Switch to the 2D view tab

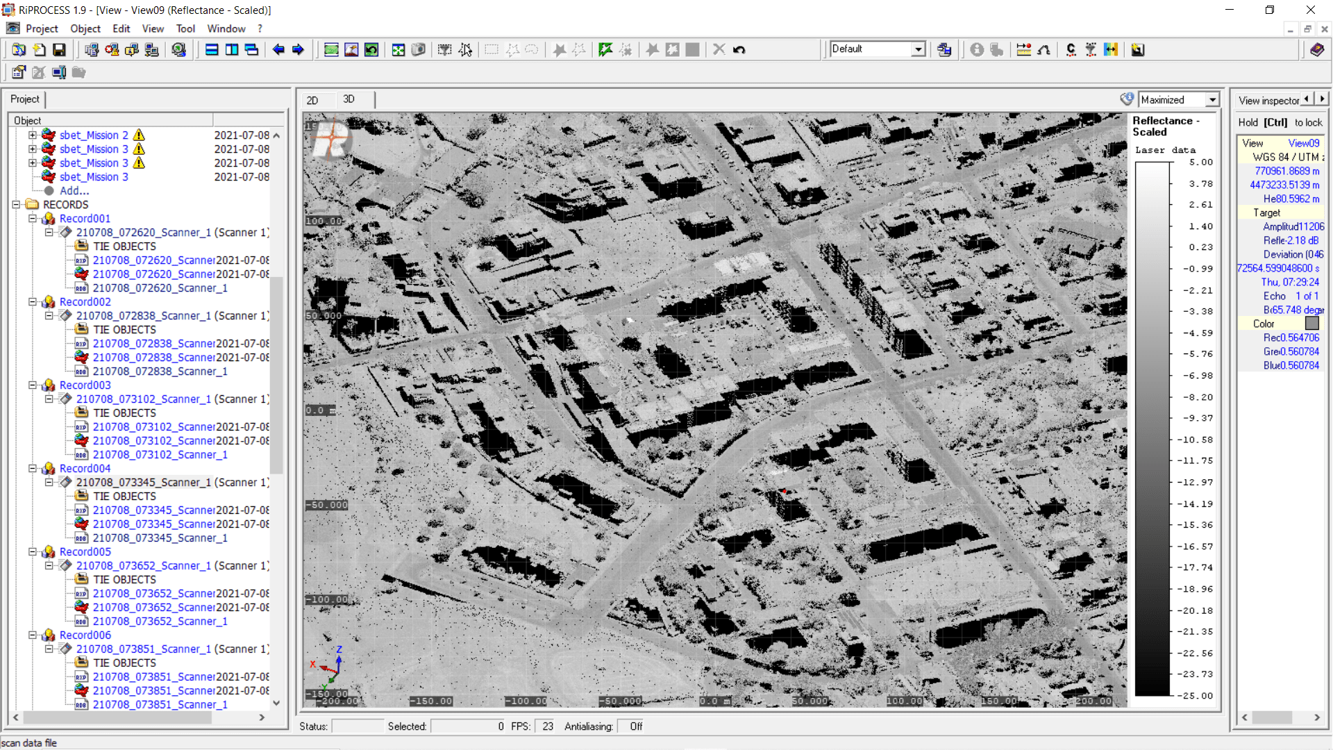click(x=312, y=100)
